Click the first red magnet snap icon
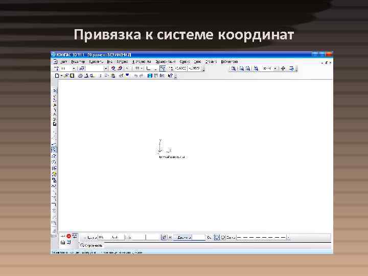The width and height of the screenshot is (368, 276). 113,68
